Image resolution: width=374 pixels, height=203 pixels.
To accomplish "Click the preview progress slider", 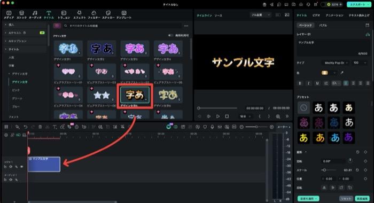I will (217, 108).
